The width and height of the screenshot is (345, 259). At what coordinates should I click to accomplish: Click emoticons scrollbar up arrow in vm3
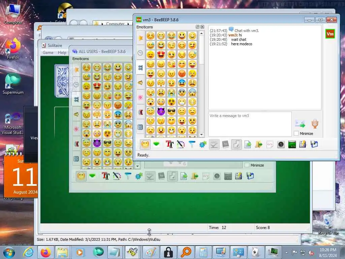coord(201,33)
